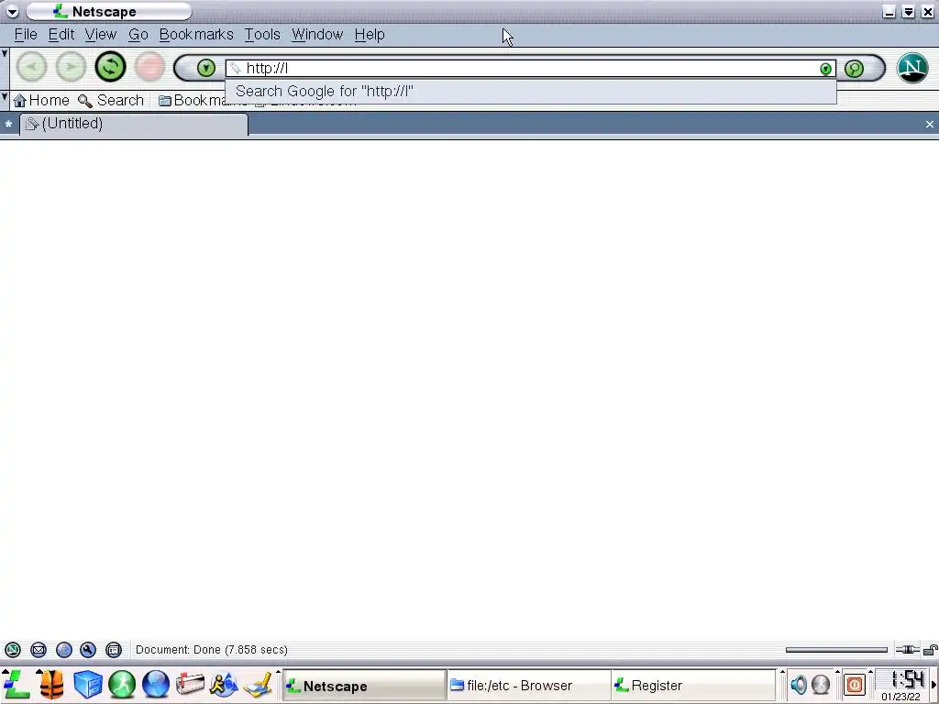Open the File menu

(x=26, y=35)
